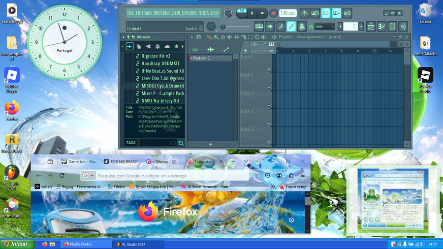Viewport: 443px width, 249px height.
Task: Select the Mute tool in Playlist toolbar
Action: click(230, 37)
